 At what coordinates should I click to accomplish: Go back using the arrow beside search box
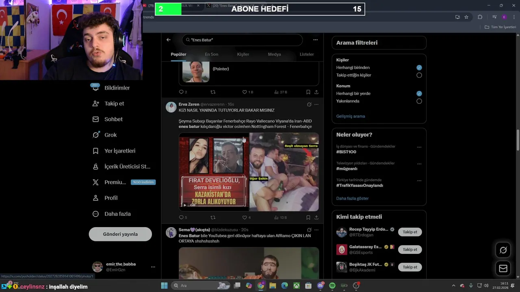click(169, 40)
